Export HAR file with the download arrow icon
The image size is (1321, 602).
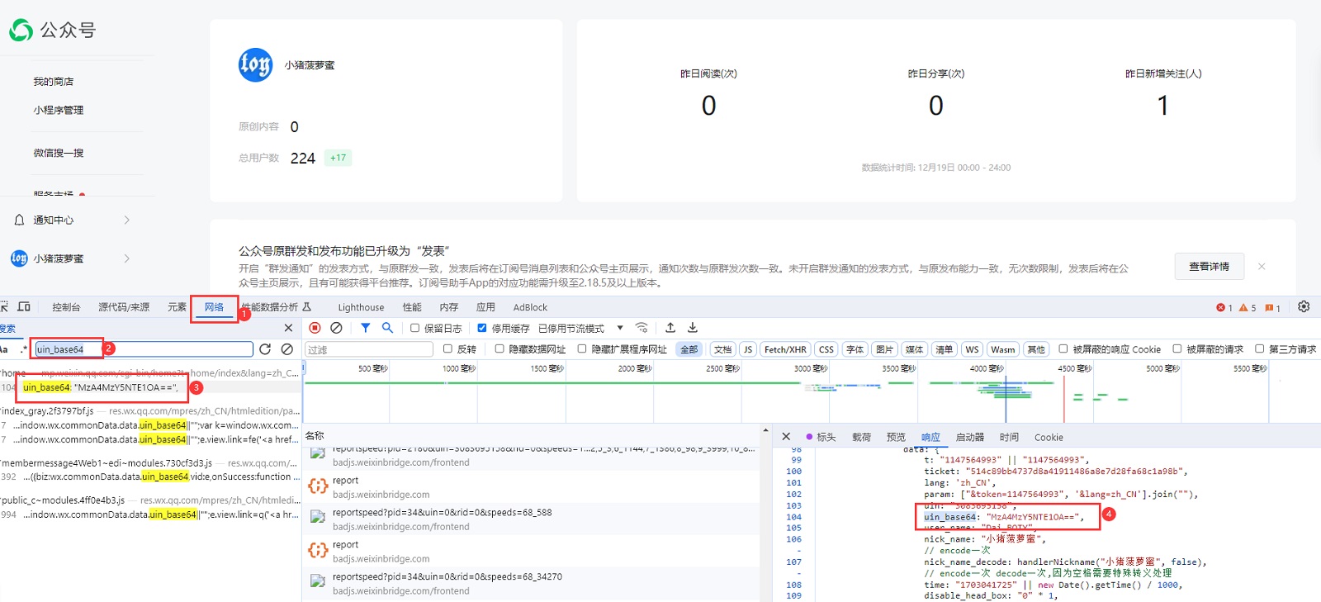point(693,328)
